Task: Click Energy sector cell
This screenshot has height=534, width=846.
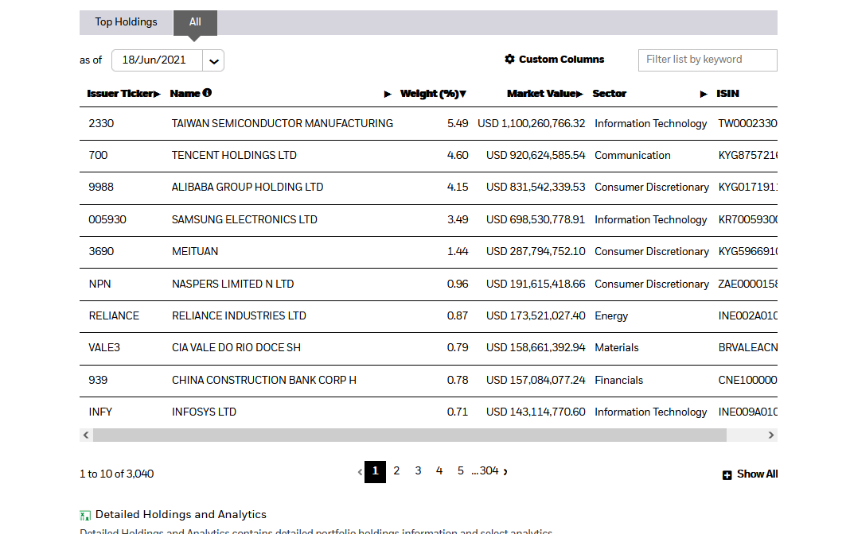Action: click(x=611, y=315)
